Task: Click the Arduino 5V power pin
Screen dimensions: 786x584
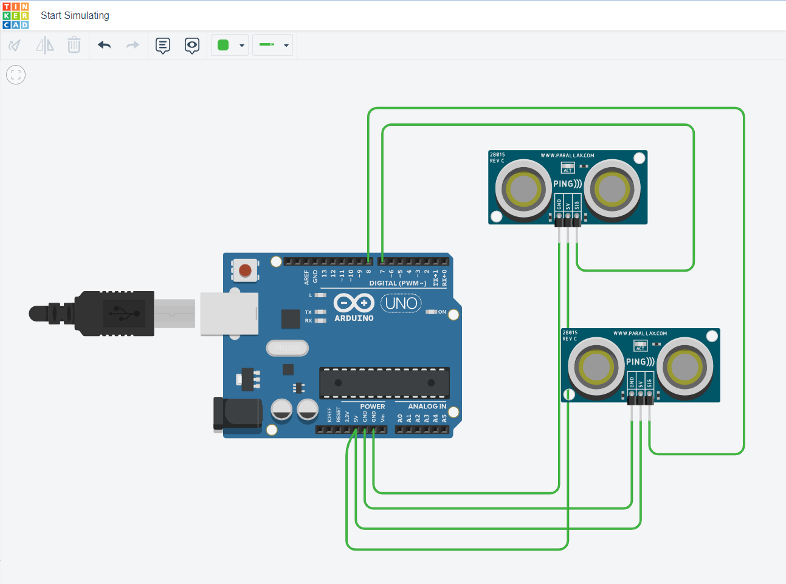Action: (356, 430)
